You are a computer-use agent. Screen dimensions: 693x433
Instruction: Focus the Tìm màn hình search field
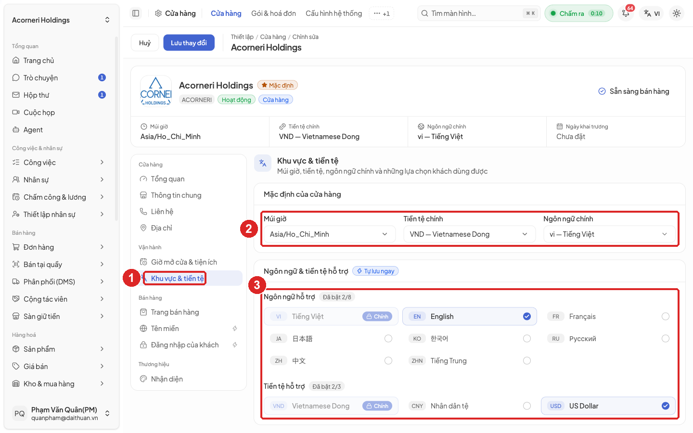[x=479, y=13]
